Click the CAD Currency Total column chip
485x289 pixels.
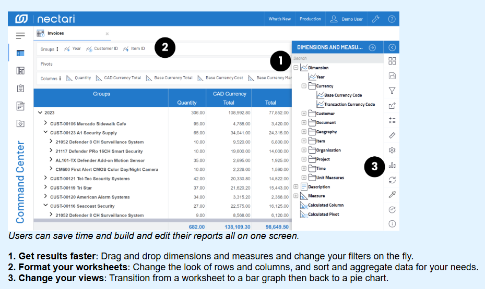coord(118,78)
